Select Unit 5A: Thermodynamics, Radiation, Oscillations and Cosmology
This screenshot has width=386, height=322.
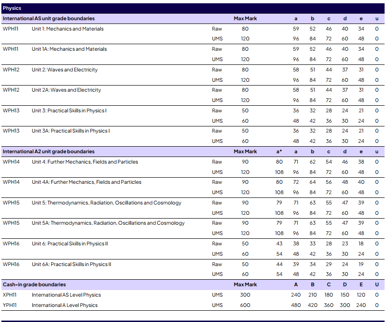coord(108,223)
